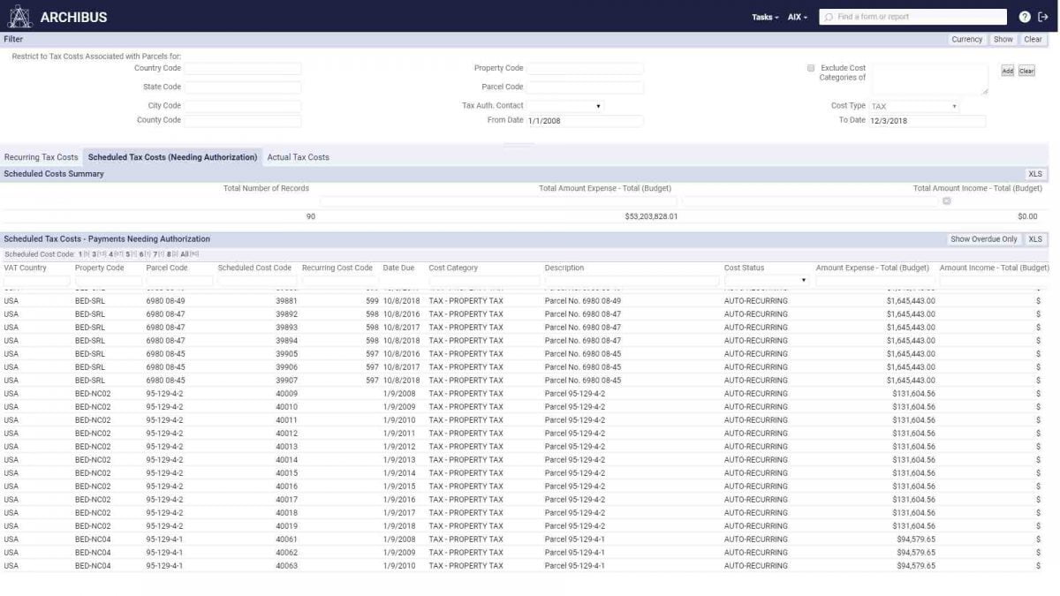Click the sign-out icon in the top bar

coord(1043,16)
